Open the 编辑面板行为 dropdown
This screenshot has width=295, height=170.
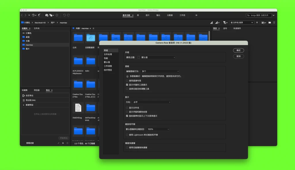160,71
